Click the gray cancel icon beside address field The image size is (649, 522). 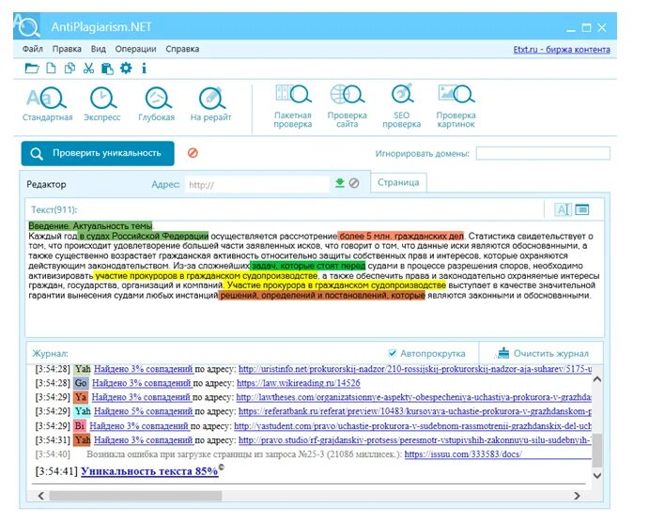click(x=354, y=183)
